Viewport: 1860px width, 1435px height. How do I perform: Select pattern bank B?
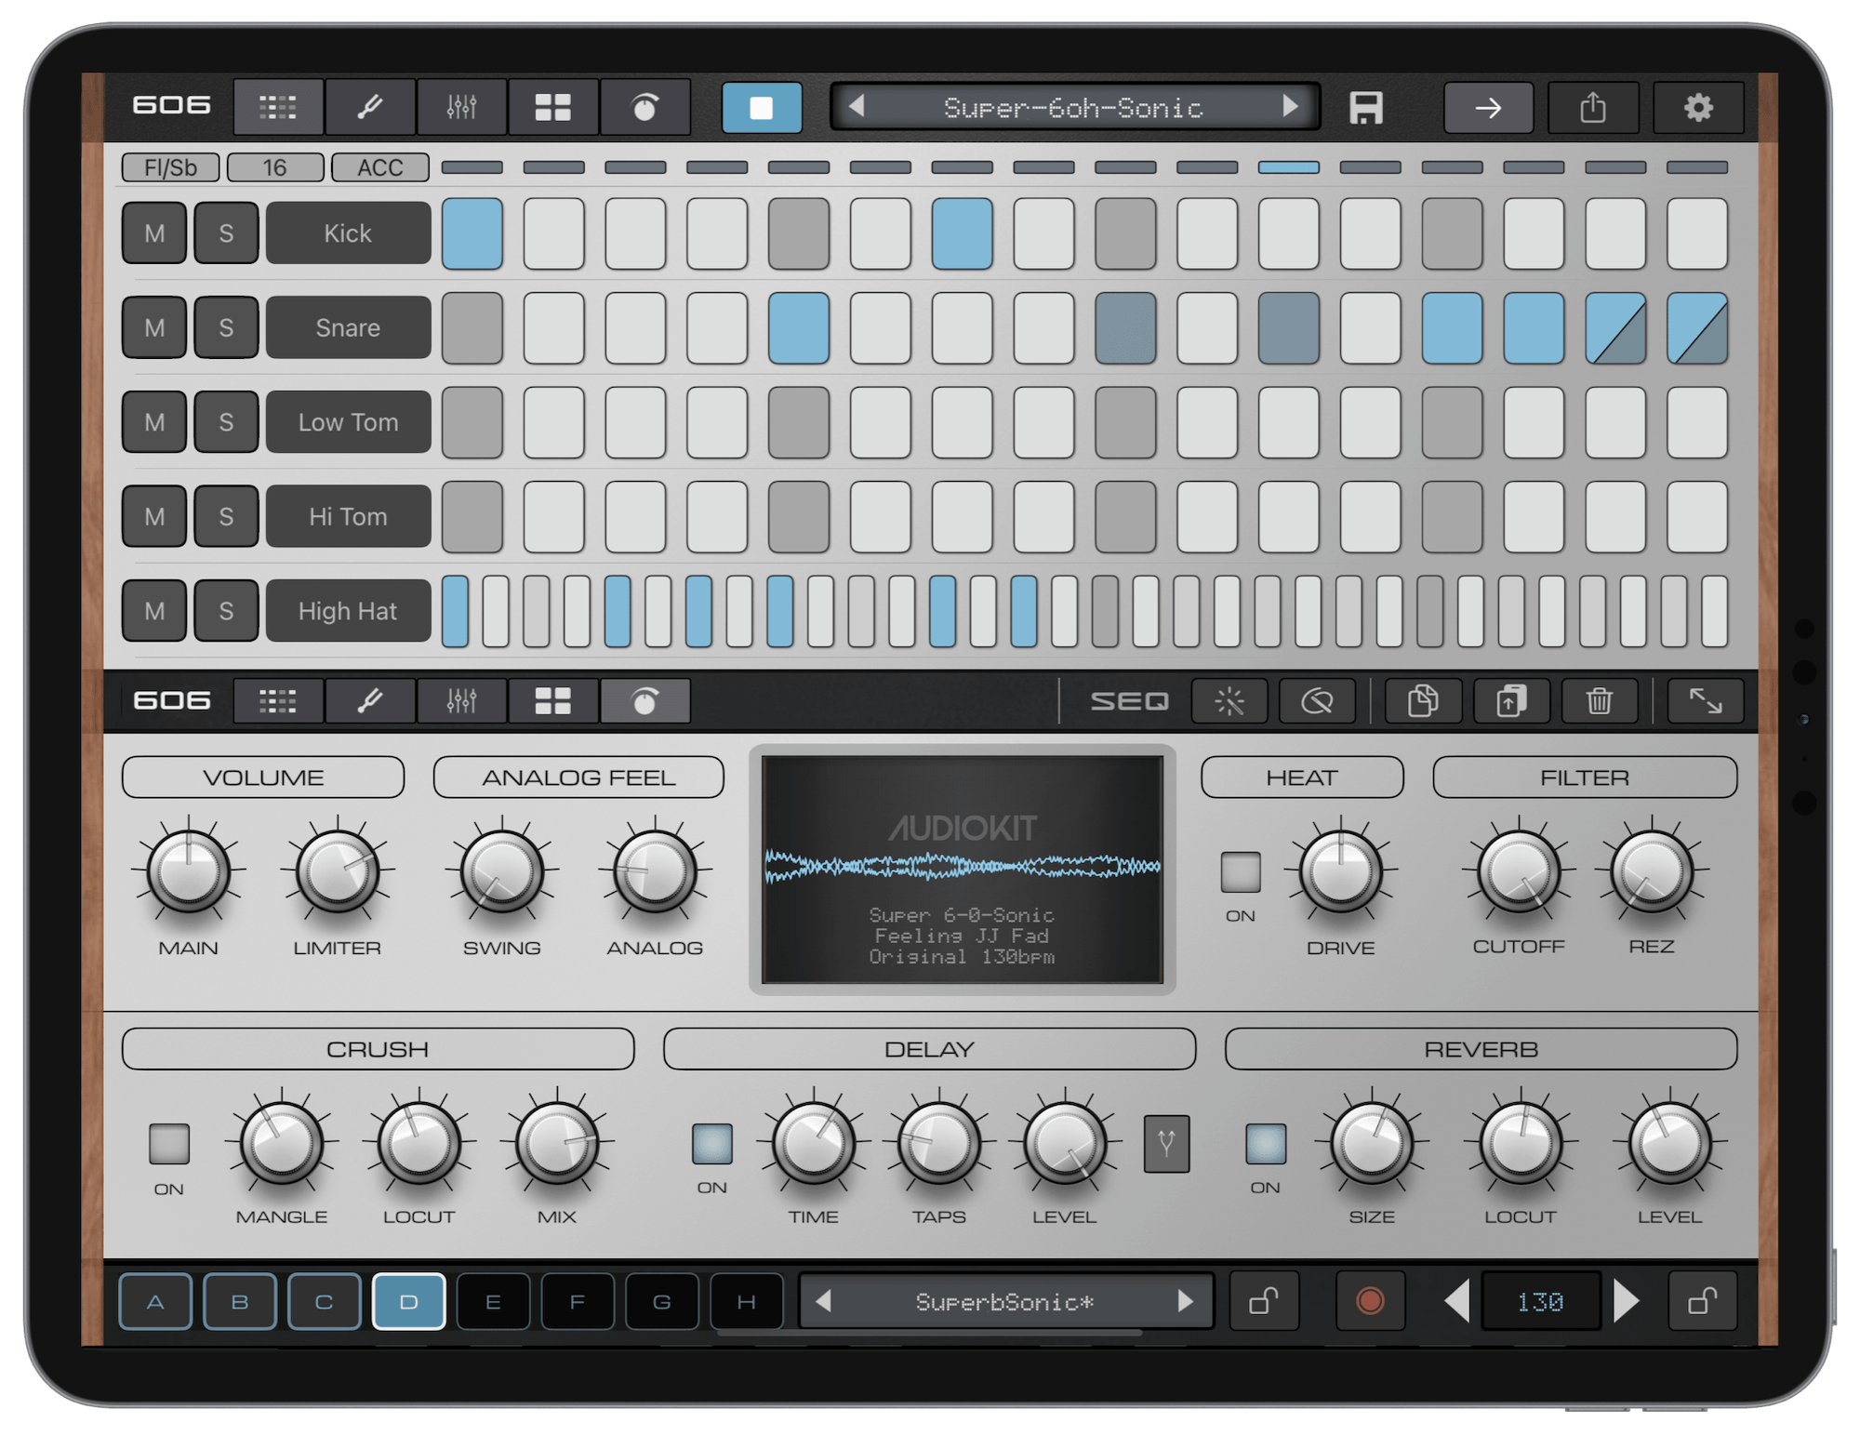click(240, 1301)
